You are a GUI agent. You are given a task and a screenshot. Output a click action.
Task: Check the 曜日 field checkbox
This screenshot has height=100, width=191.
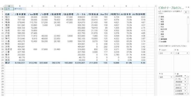[x=159, y=19]
